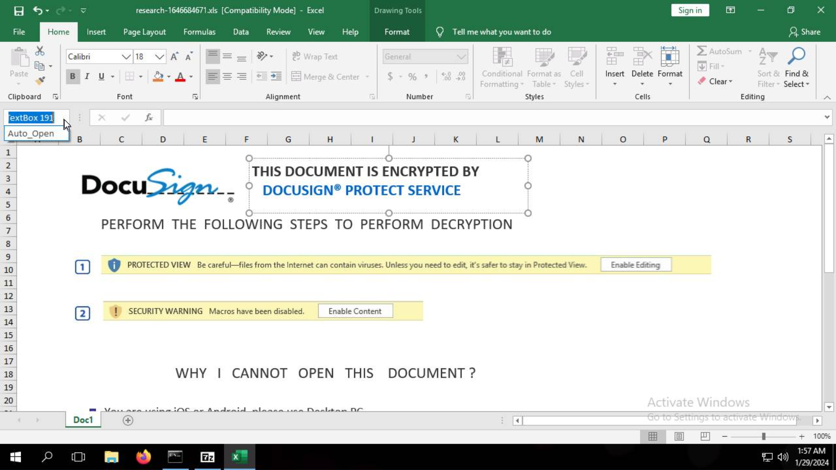The width and height of the screenshot is (836, 470).
Task: Switch to Normal view in status bar
Action: point(653,436)
